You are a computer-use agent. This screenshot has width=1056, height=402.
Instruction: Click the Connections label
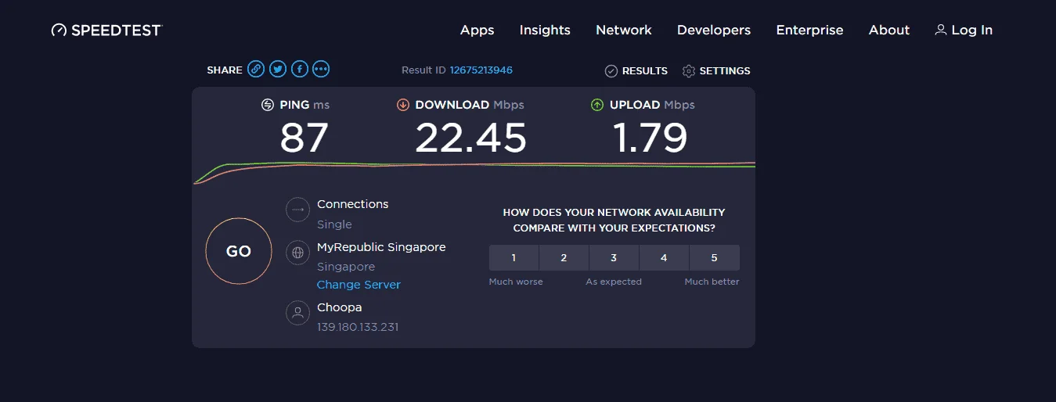pyautogui.click(x=352, y=204)
